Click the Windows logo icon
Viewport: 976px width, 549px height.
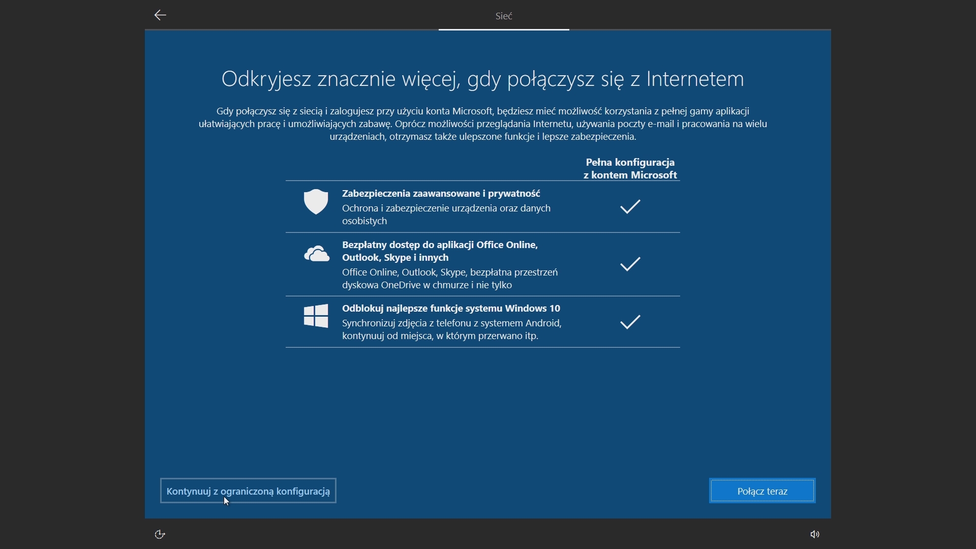click(316, 316)
